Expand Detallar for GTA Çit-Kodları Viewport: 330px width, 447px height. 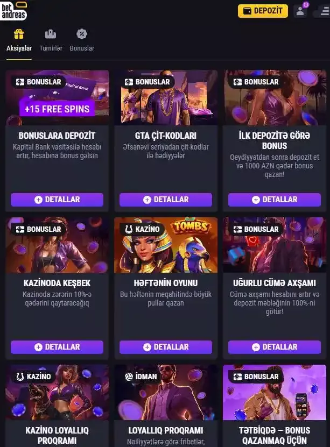pos(166,200)
